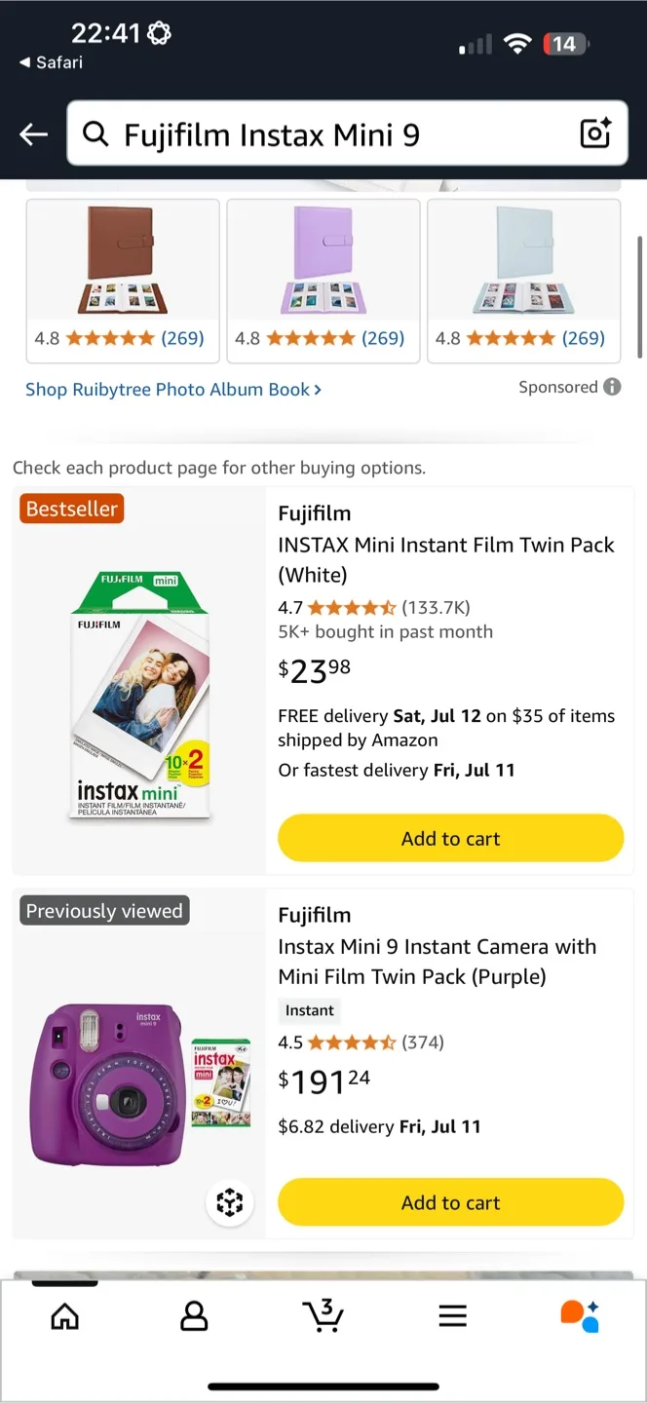Select the Home icon in bottom navigation
647x1403 pixels.
pyautogui.click(x=64, y=1316)
